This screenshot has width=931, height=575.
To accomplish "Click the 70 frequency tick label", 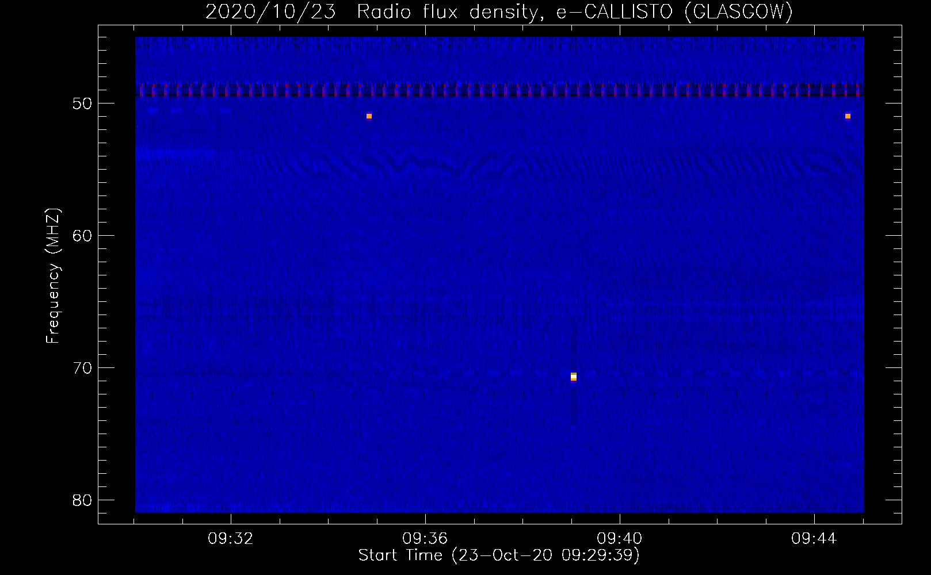I will coord(83,368).
